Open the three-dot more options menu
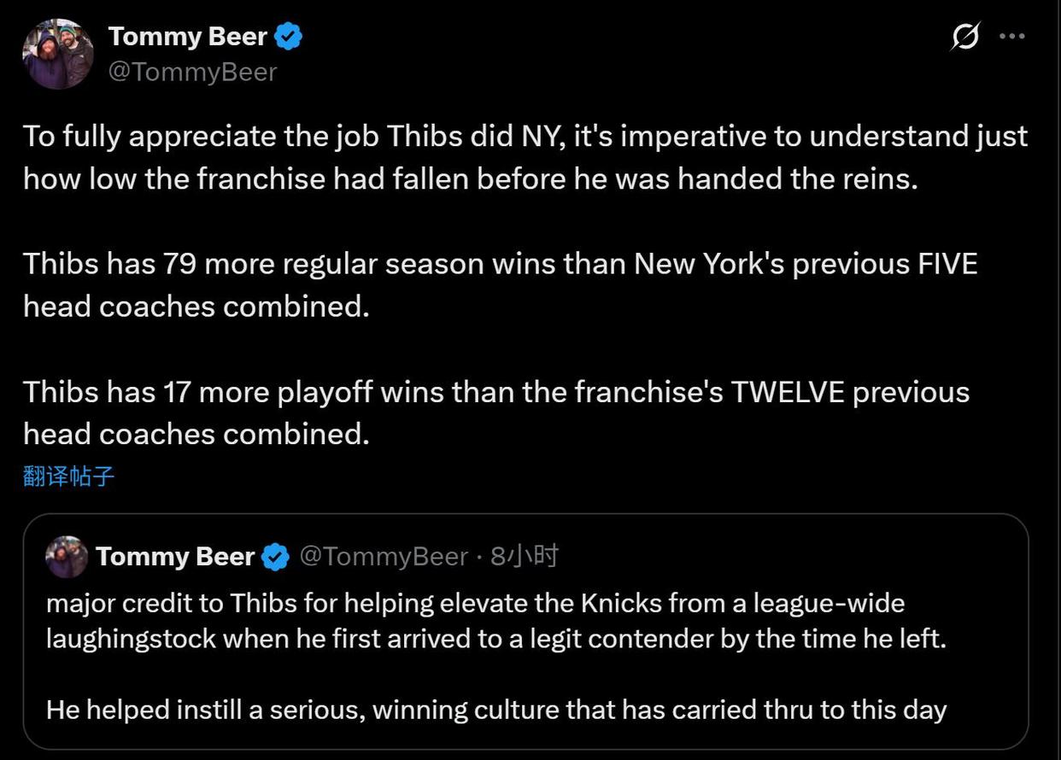 point(1011,38)
